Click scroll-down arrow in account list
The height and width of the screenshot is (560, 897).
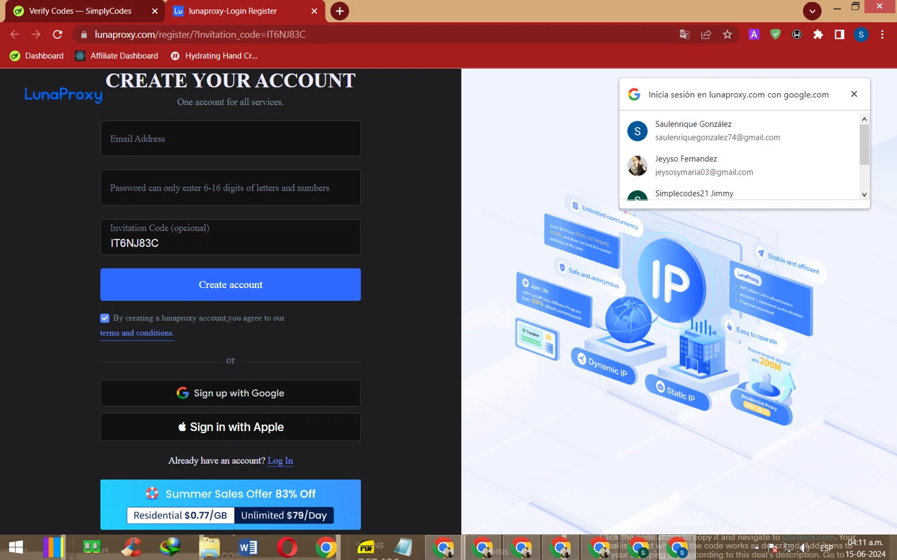pos(864,194)
